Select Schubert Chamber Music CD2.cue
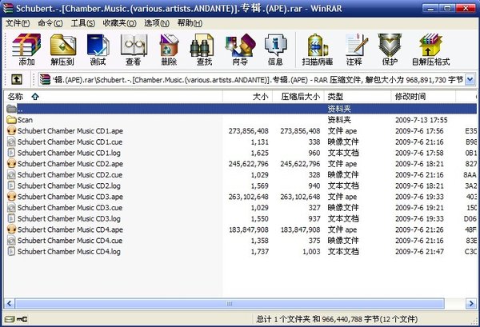The height and width of the screenshot is (327, 480). click(70, 175)
